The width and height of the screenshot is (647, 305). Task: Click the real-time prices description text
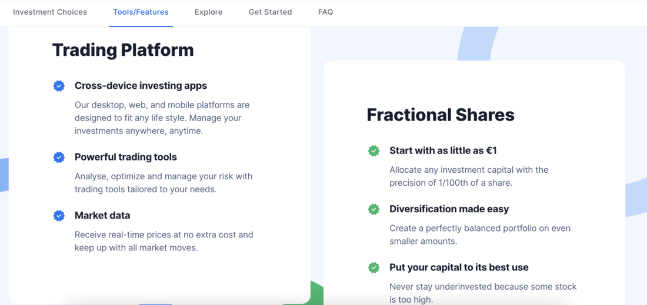[164, 242]
